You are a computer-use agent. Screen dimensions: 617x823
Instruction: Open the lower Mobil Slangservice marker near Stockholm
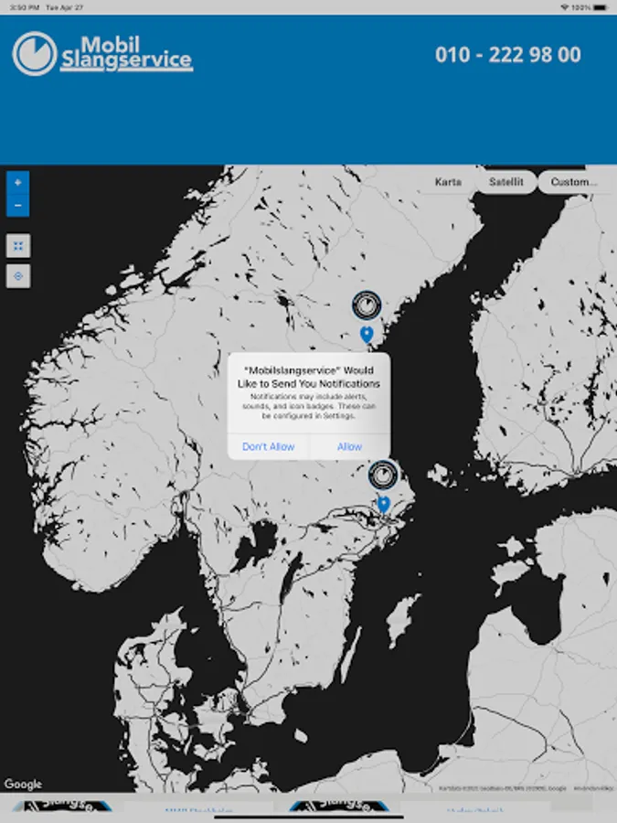coord(384,476)
